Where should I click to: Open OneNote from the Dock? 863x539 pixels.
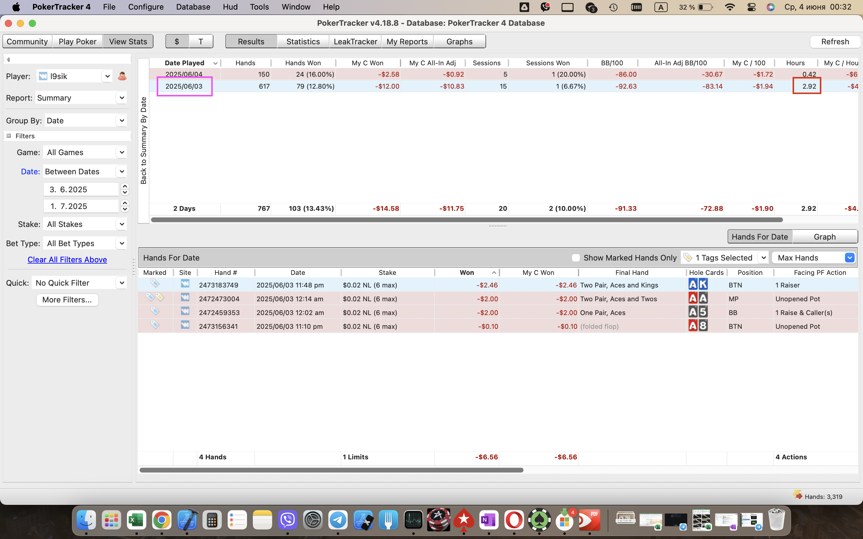click(x=489, y=520)
